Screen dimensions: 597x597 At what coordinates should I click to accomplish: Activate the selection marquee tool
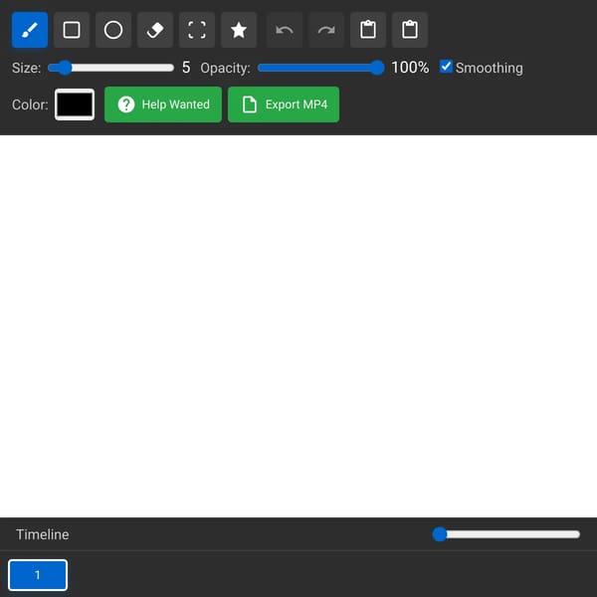197,30
